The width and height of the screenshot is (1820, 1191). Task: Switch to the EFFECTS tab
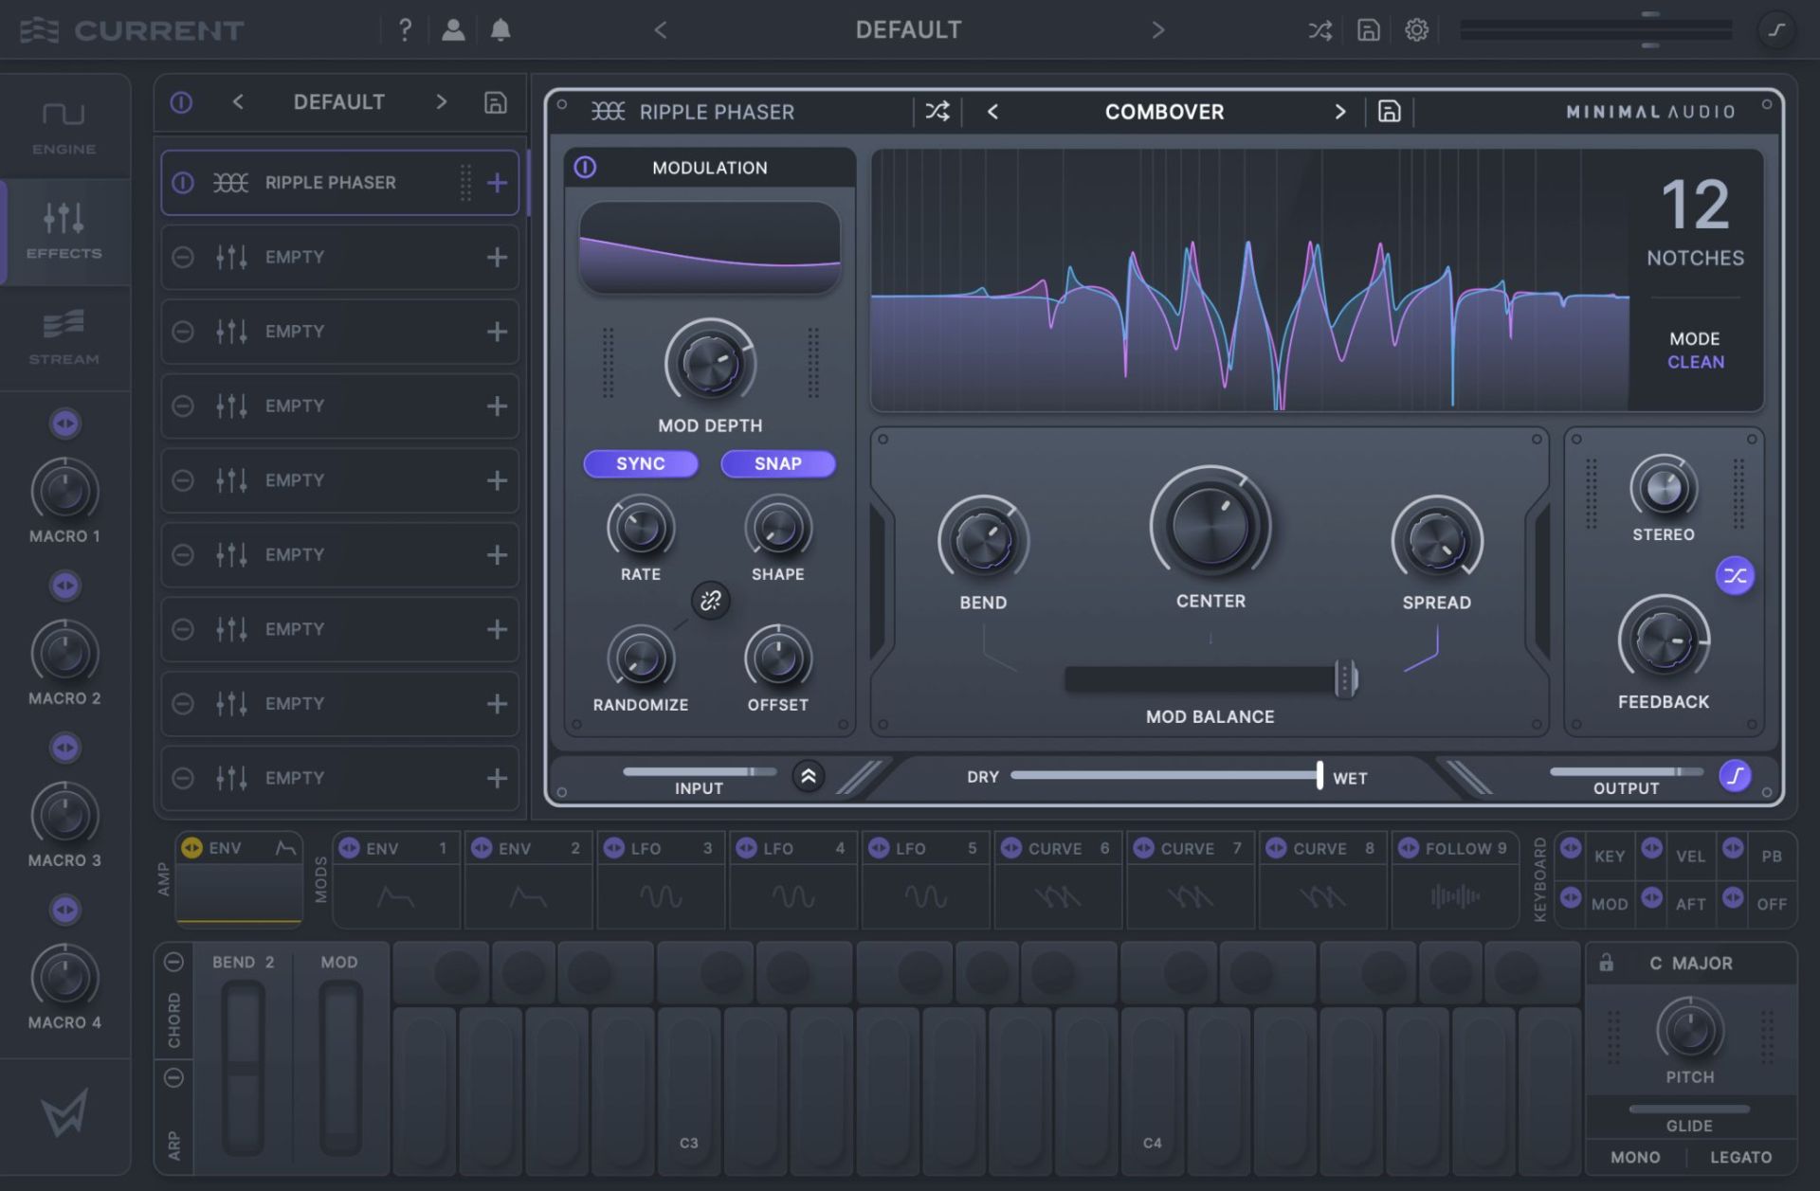(x=64, y=231)
